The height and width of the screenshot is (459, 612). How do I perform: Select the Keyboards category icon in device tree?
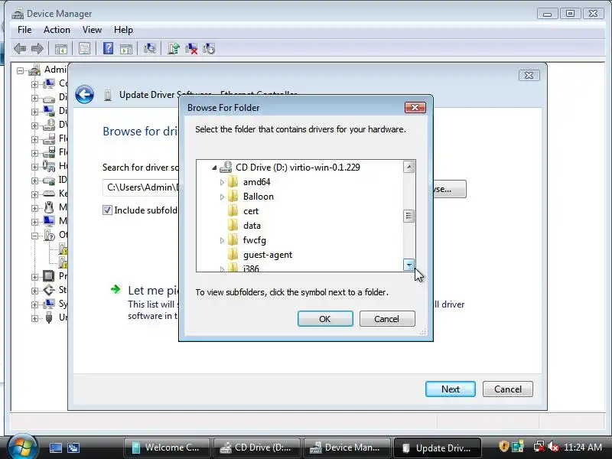(x=49, y=194)
